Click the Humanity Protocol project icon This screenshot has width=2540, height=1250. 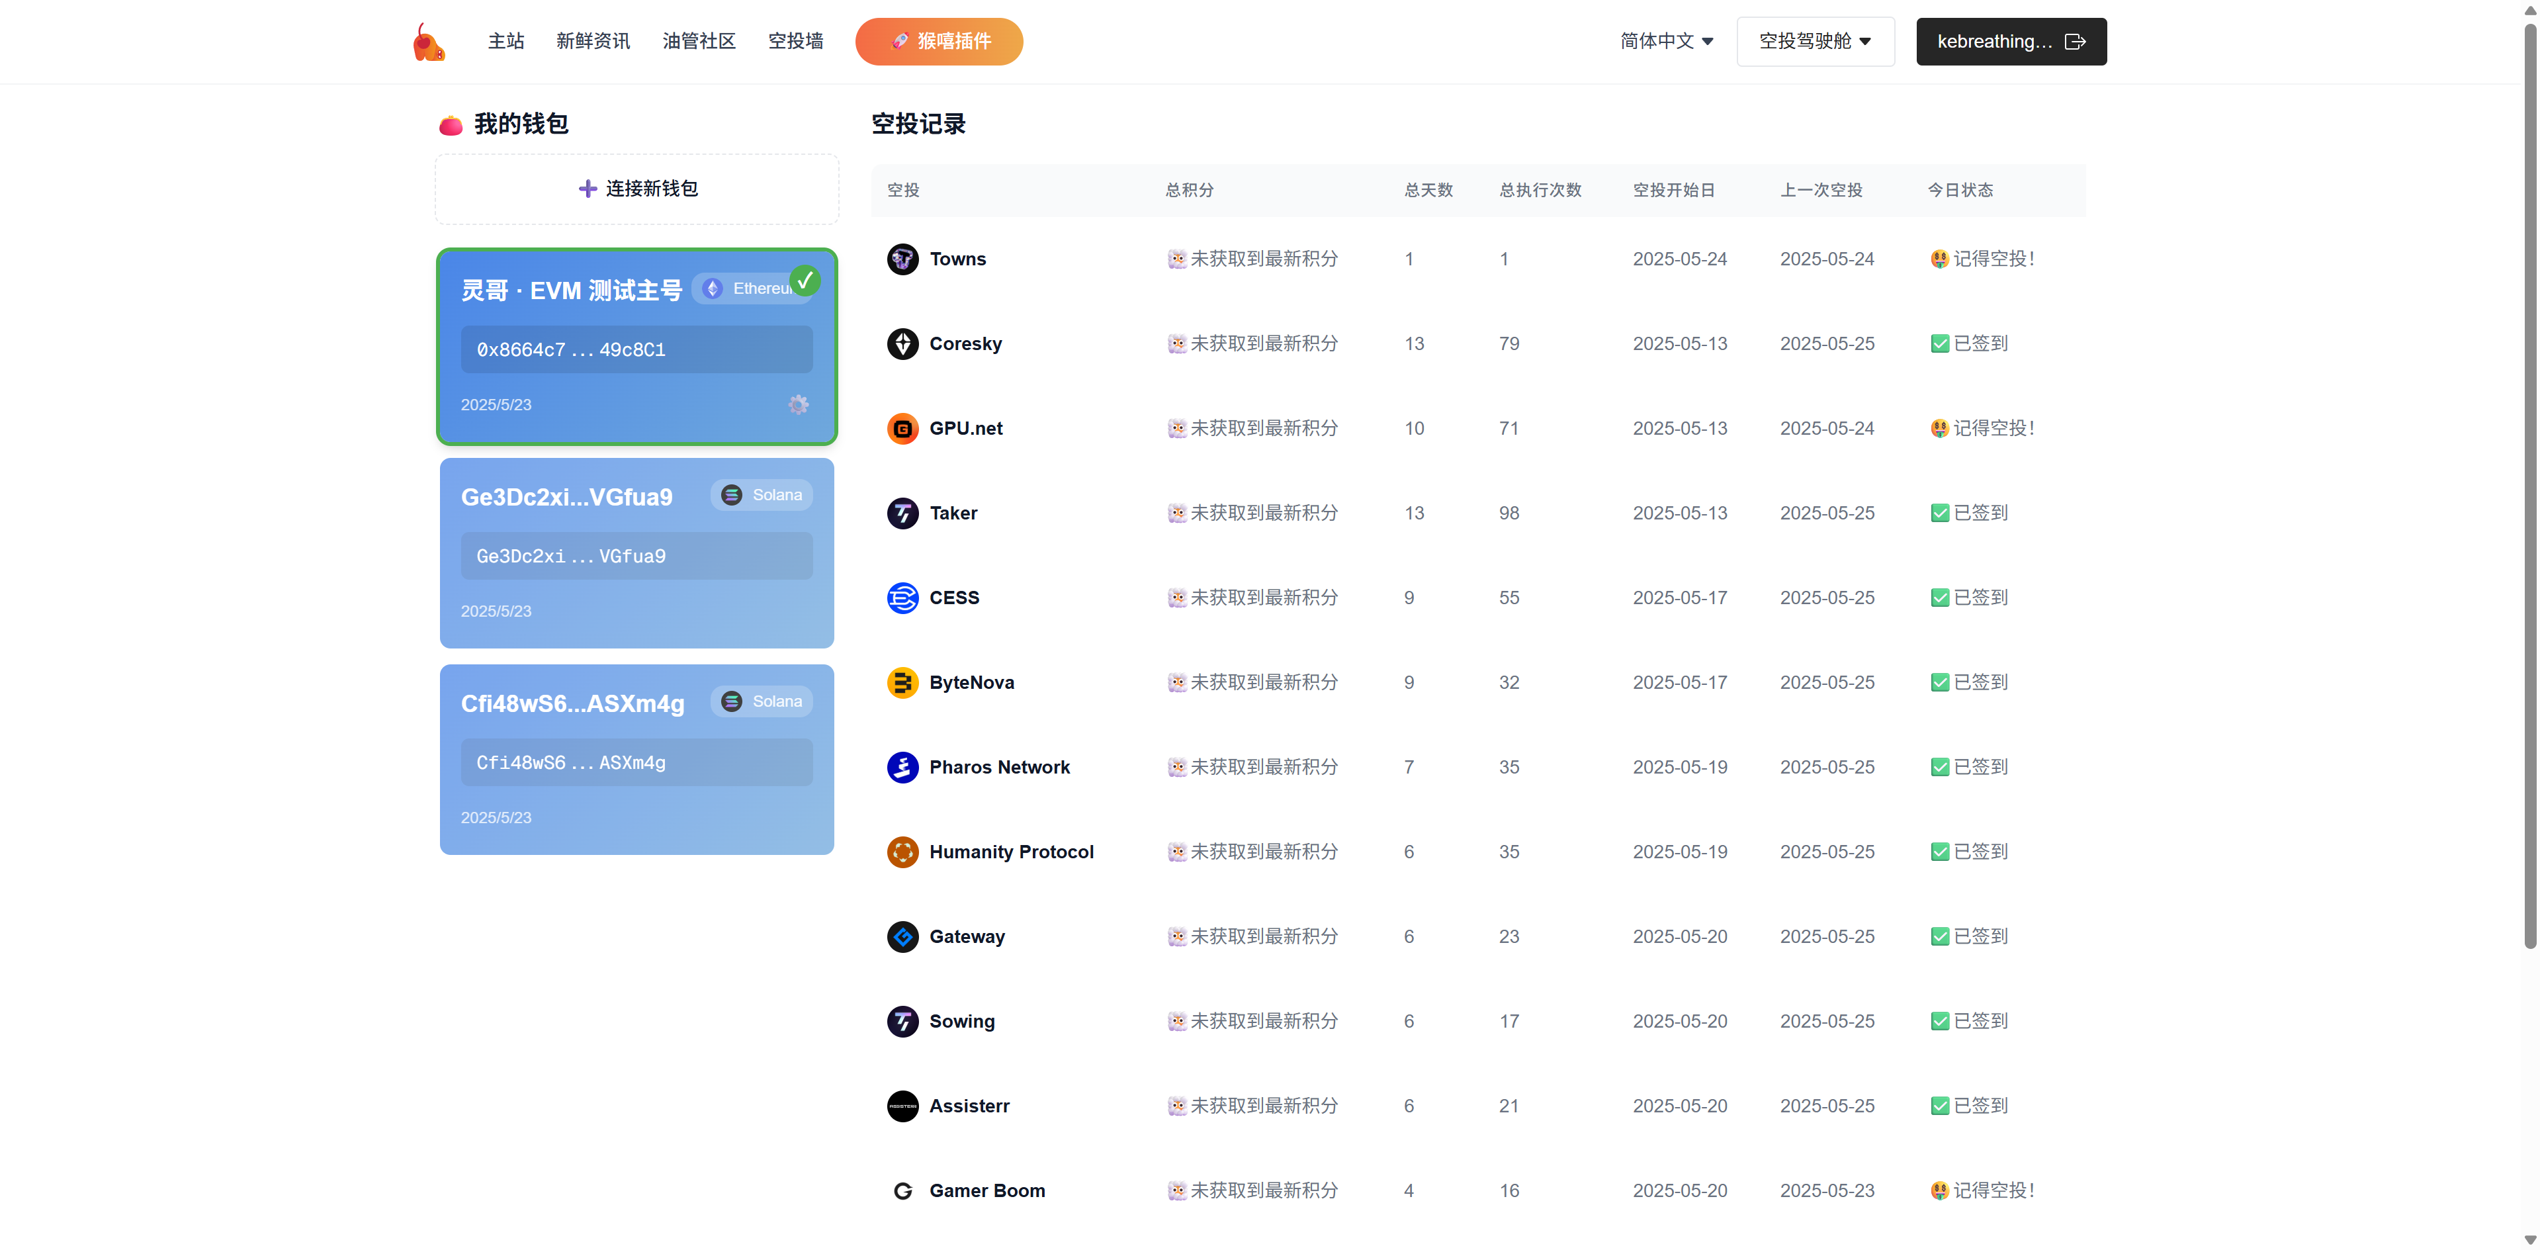[x=902, y=853]
